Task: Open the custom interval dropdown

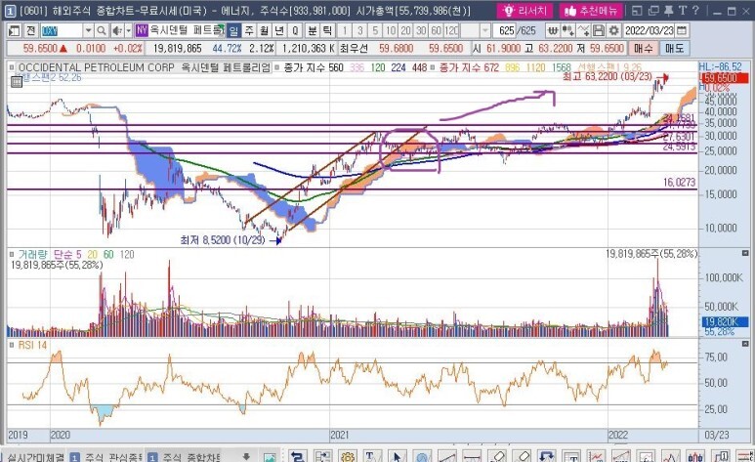Action: 484,31
